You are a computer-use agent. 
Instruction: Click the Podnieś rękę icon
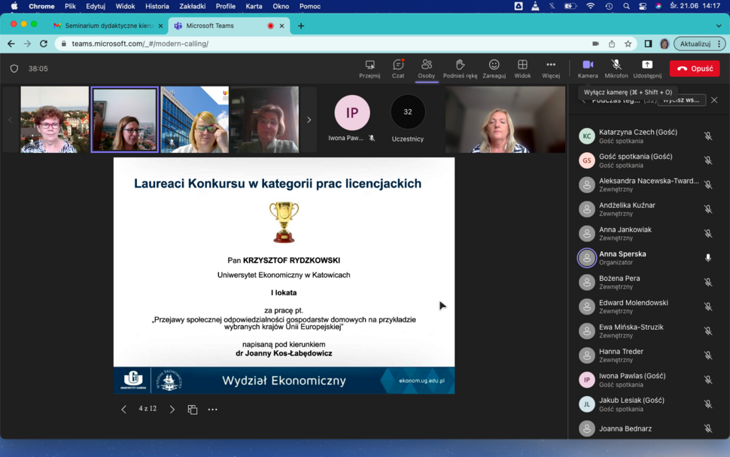point(460,66)
